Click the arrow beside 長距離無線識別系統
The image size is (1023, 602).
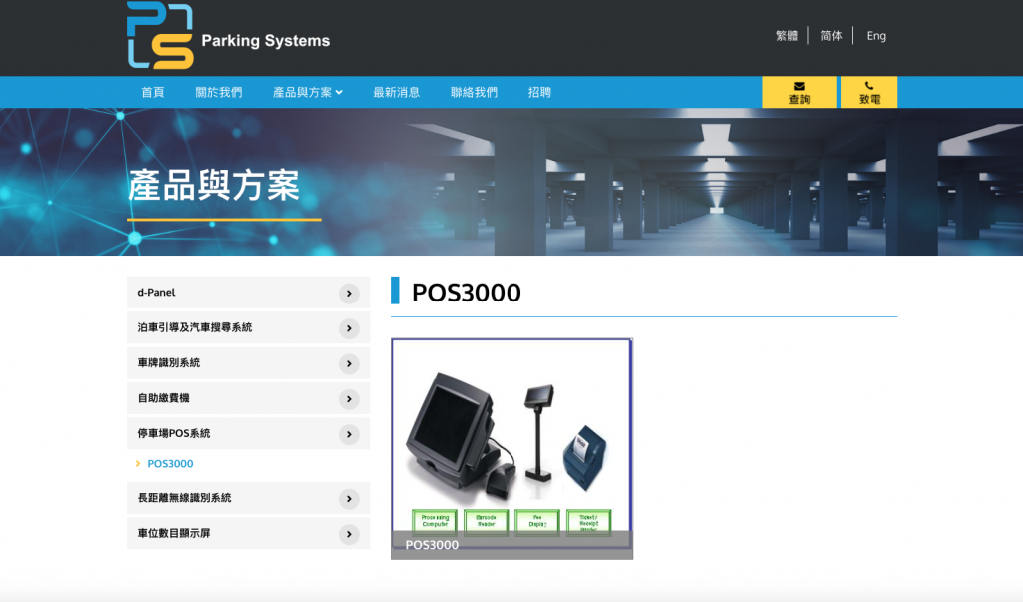[349, 498]
